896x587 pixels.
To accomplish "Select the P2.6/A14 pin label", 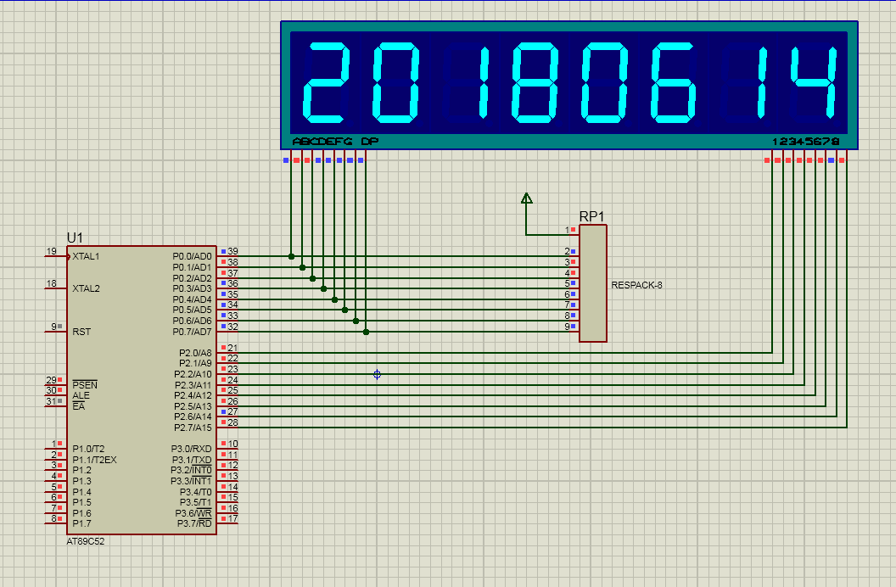I will tap(193, 416).
